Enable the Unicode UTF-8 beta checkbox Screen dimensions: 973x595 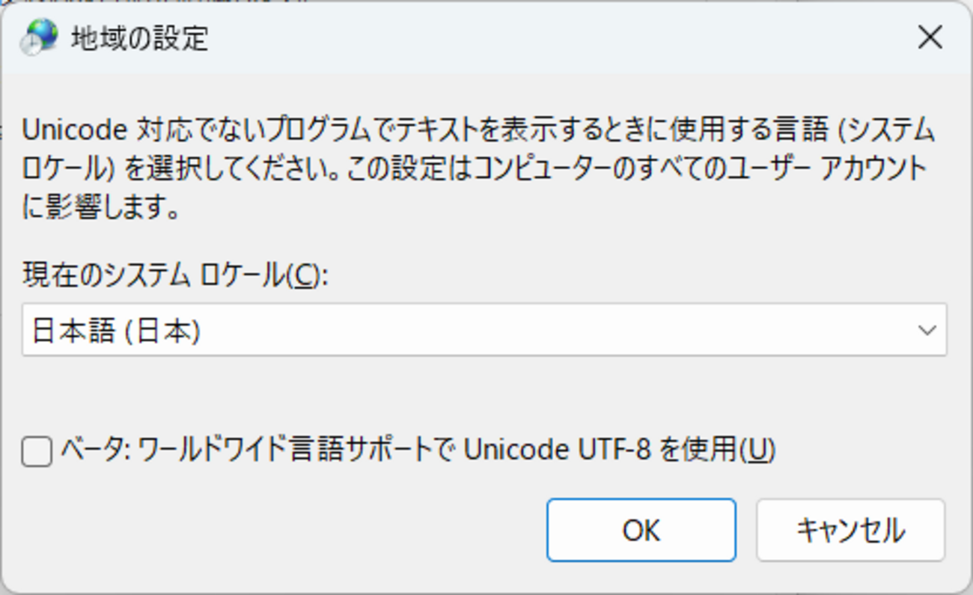pyautogui.click(x=37, y=451)
